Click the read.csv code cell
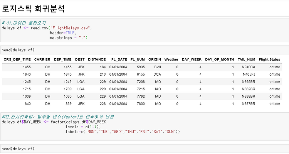The image size is (289, 154). (x=144, y=30)
